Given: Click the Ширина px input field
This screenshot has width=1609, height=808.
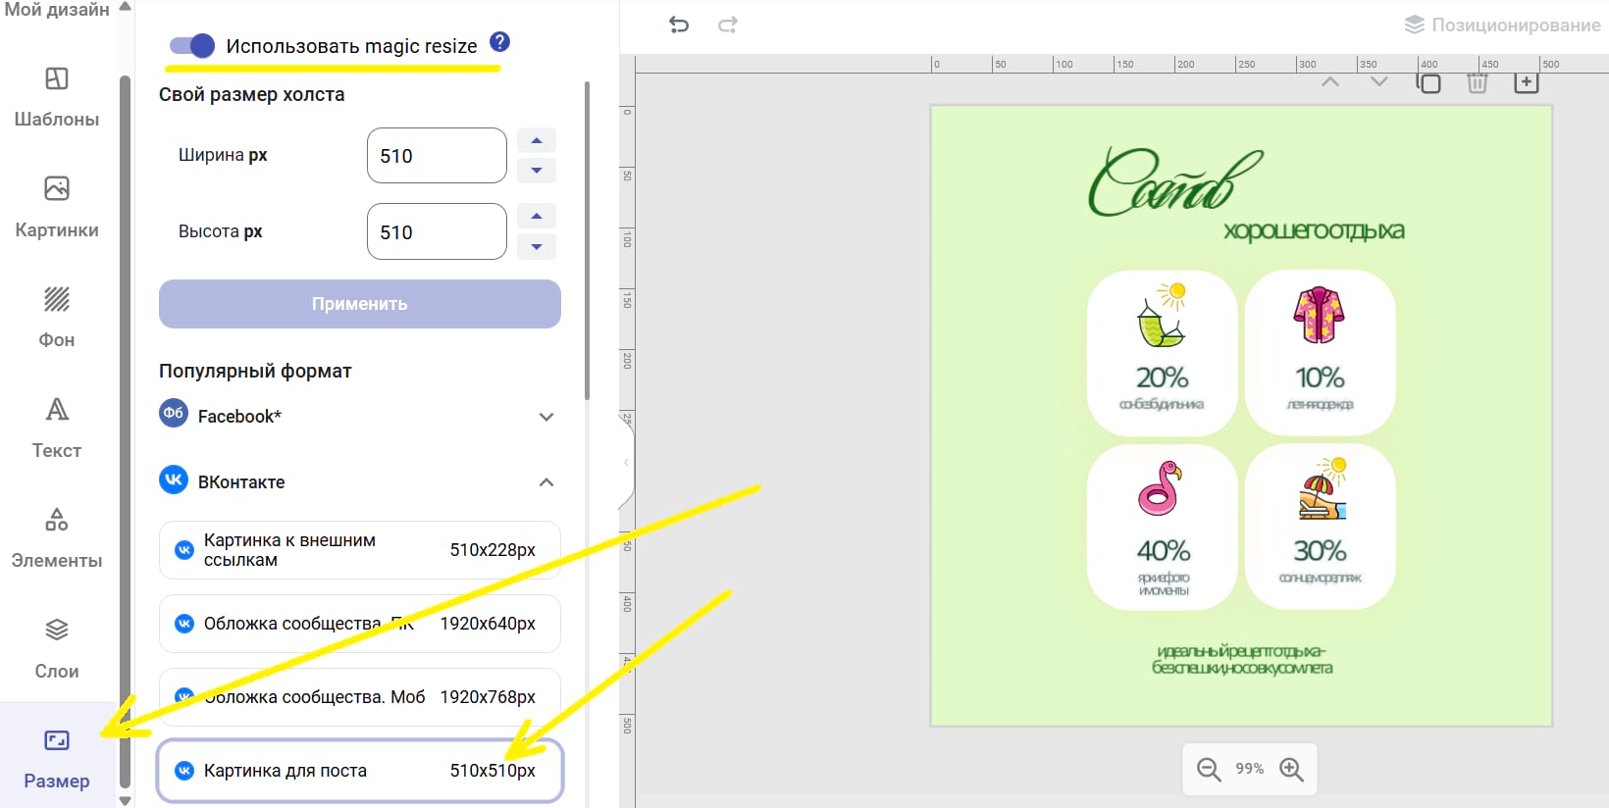Looking at the screenshot, I should click(x=437, y=156).
